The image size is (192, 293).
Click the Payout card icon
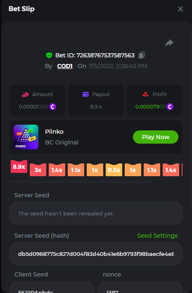85,95
